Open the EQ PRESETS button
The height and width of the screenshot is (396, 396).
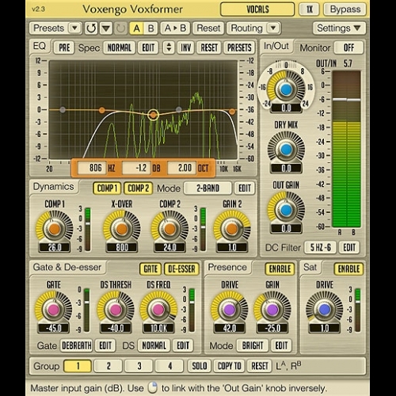[239, 48]
